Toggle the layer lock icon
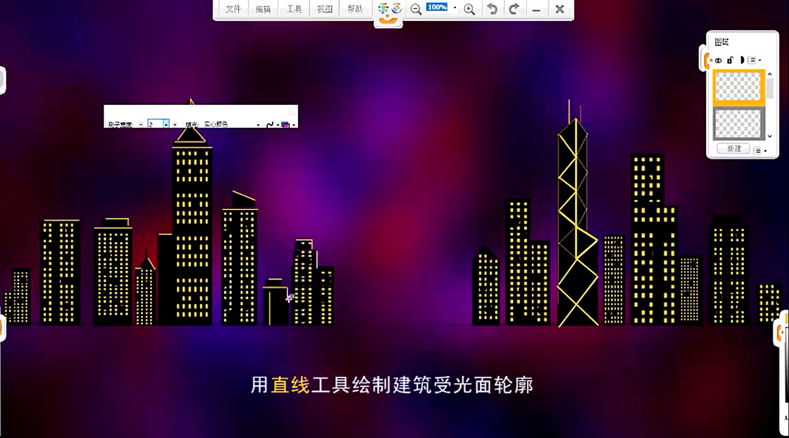The image size is (789, 438). coord(730,60)
